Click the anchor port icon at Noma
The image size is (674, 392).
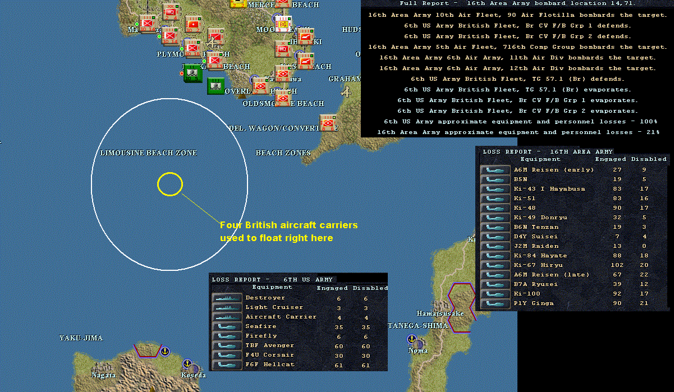click(x=411, y=339)
